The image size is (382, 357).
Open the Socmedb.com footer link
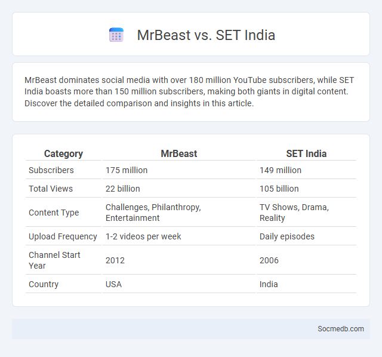coord(341,329)
